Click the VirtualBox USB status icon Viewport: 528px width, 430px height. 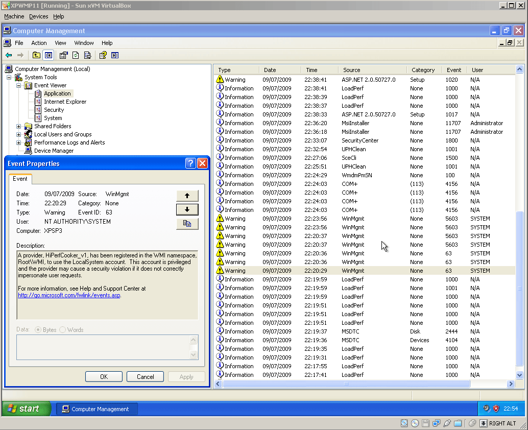coord(447,423)
